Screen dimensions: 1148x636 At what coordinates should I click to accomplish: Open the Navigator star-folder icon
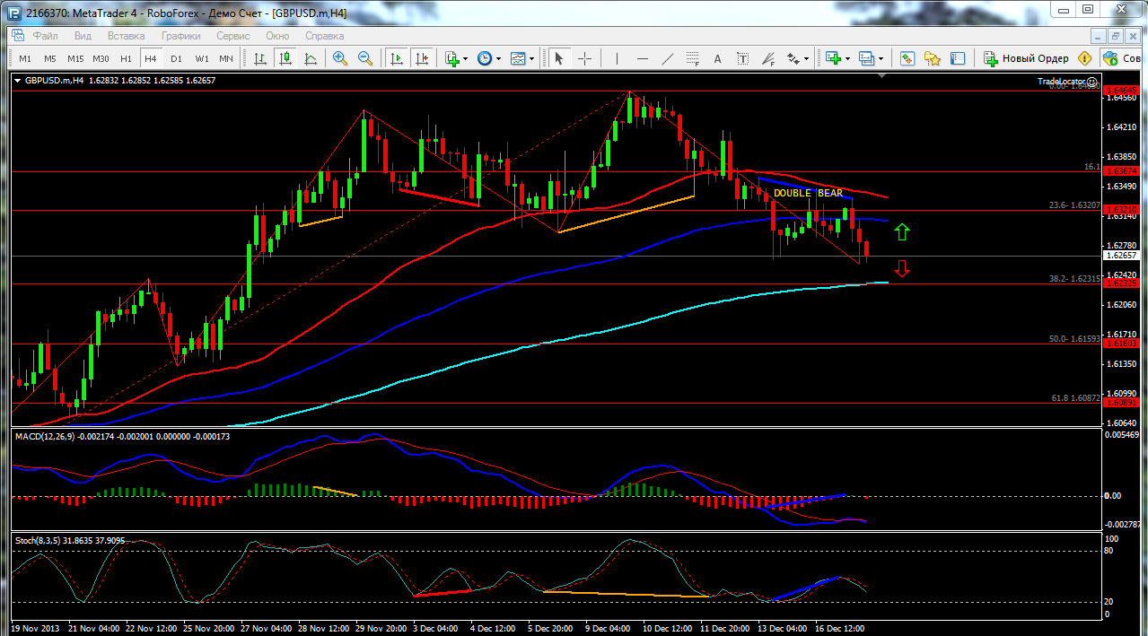coord(933,58)
